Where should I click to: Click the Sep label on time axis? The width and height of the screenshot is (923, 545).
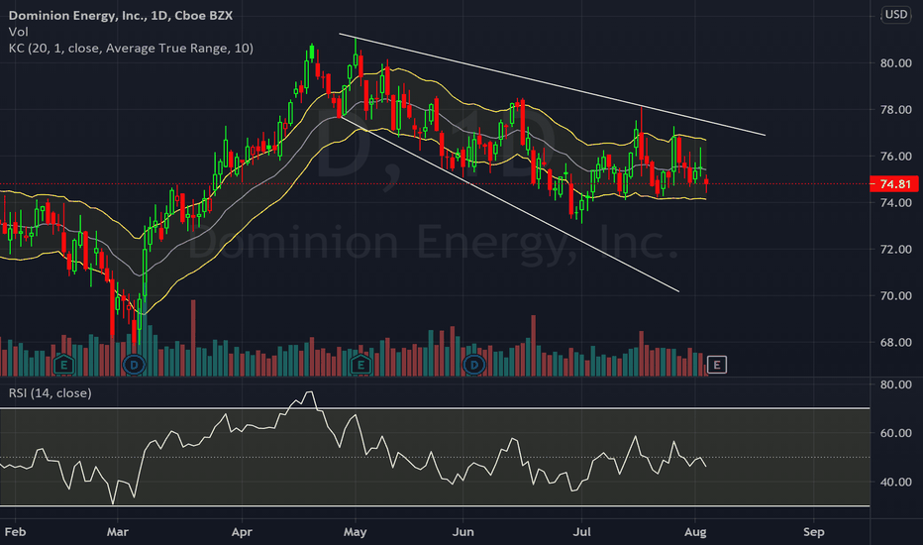click(814, 532)
